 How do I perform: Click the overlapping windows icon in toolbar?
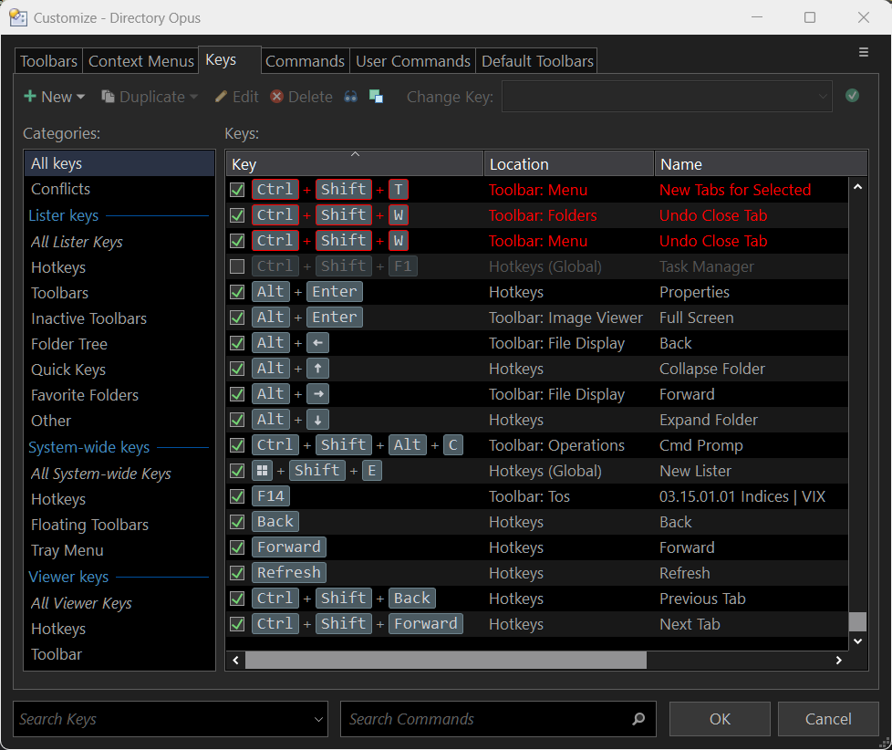click(x=376, y=97)
